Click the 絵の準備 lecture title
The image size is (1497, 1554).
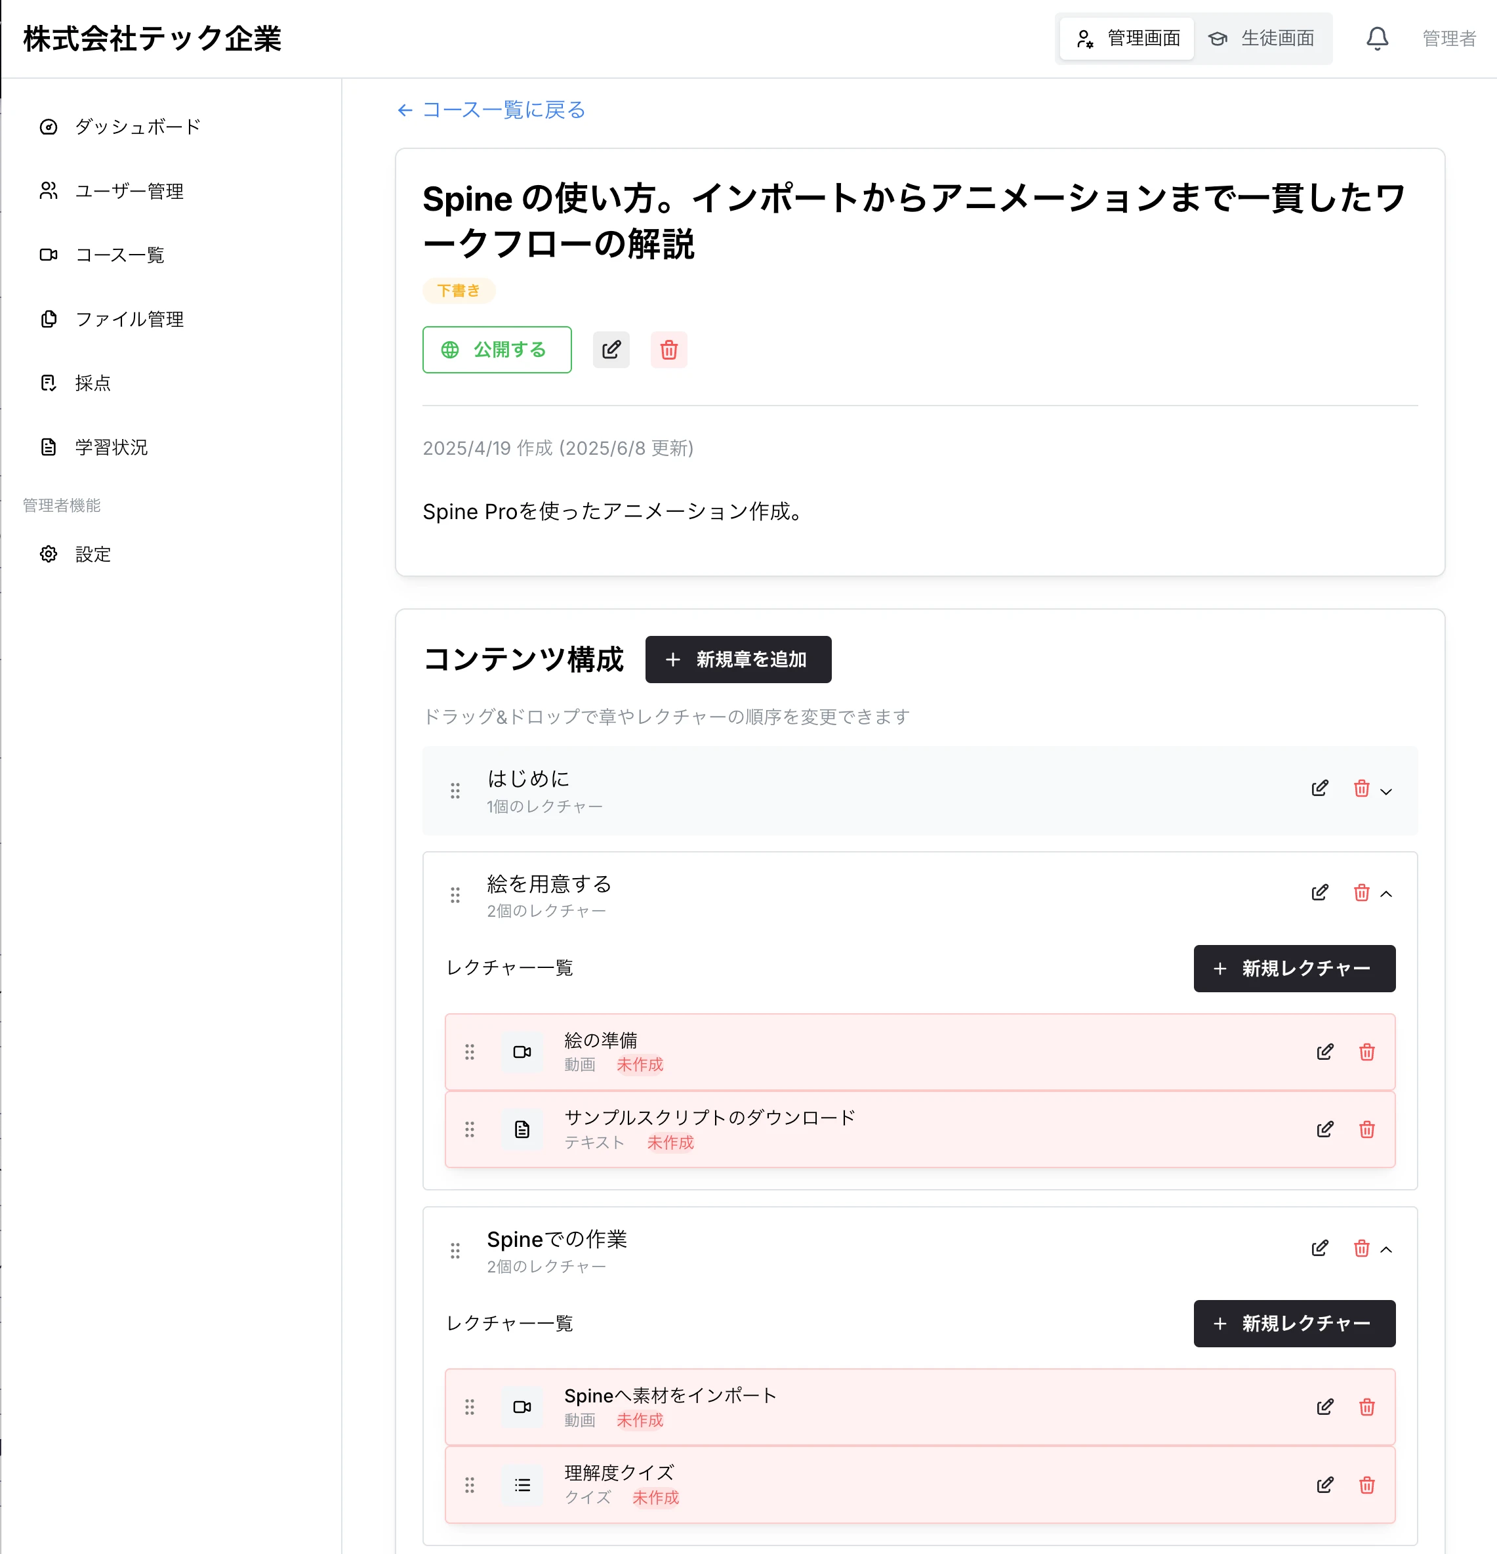pos(601,1040)
